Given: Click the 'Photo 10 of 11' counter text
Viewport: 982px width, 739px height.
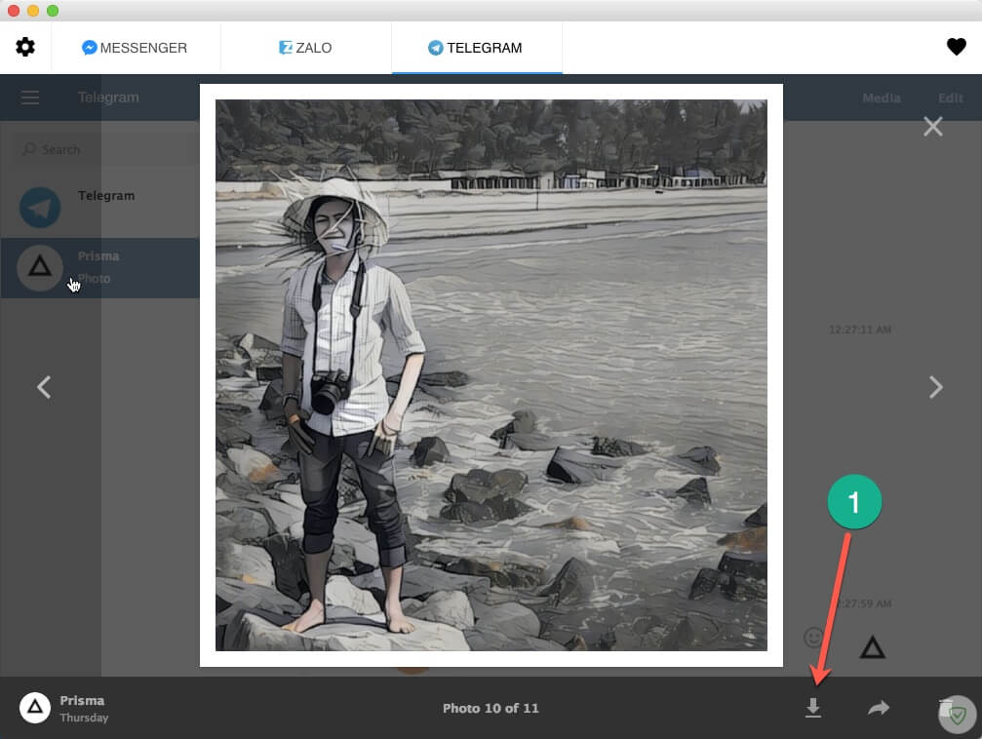Looking at the screenshot, I should point(491,709).
